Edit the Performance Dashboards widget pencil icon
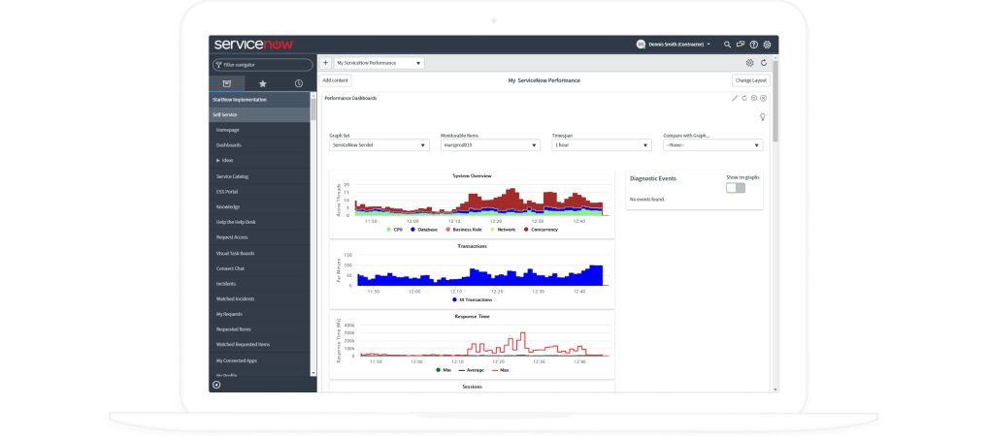 (x=735, y=98)
